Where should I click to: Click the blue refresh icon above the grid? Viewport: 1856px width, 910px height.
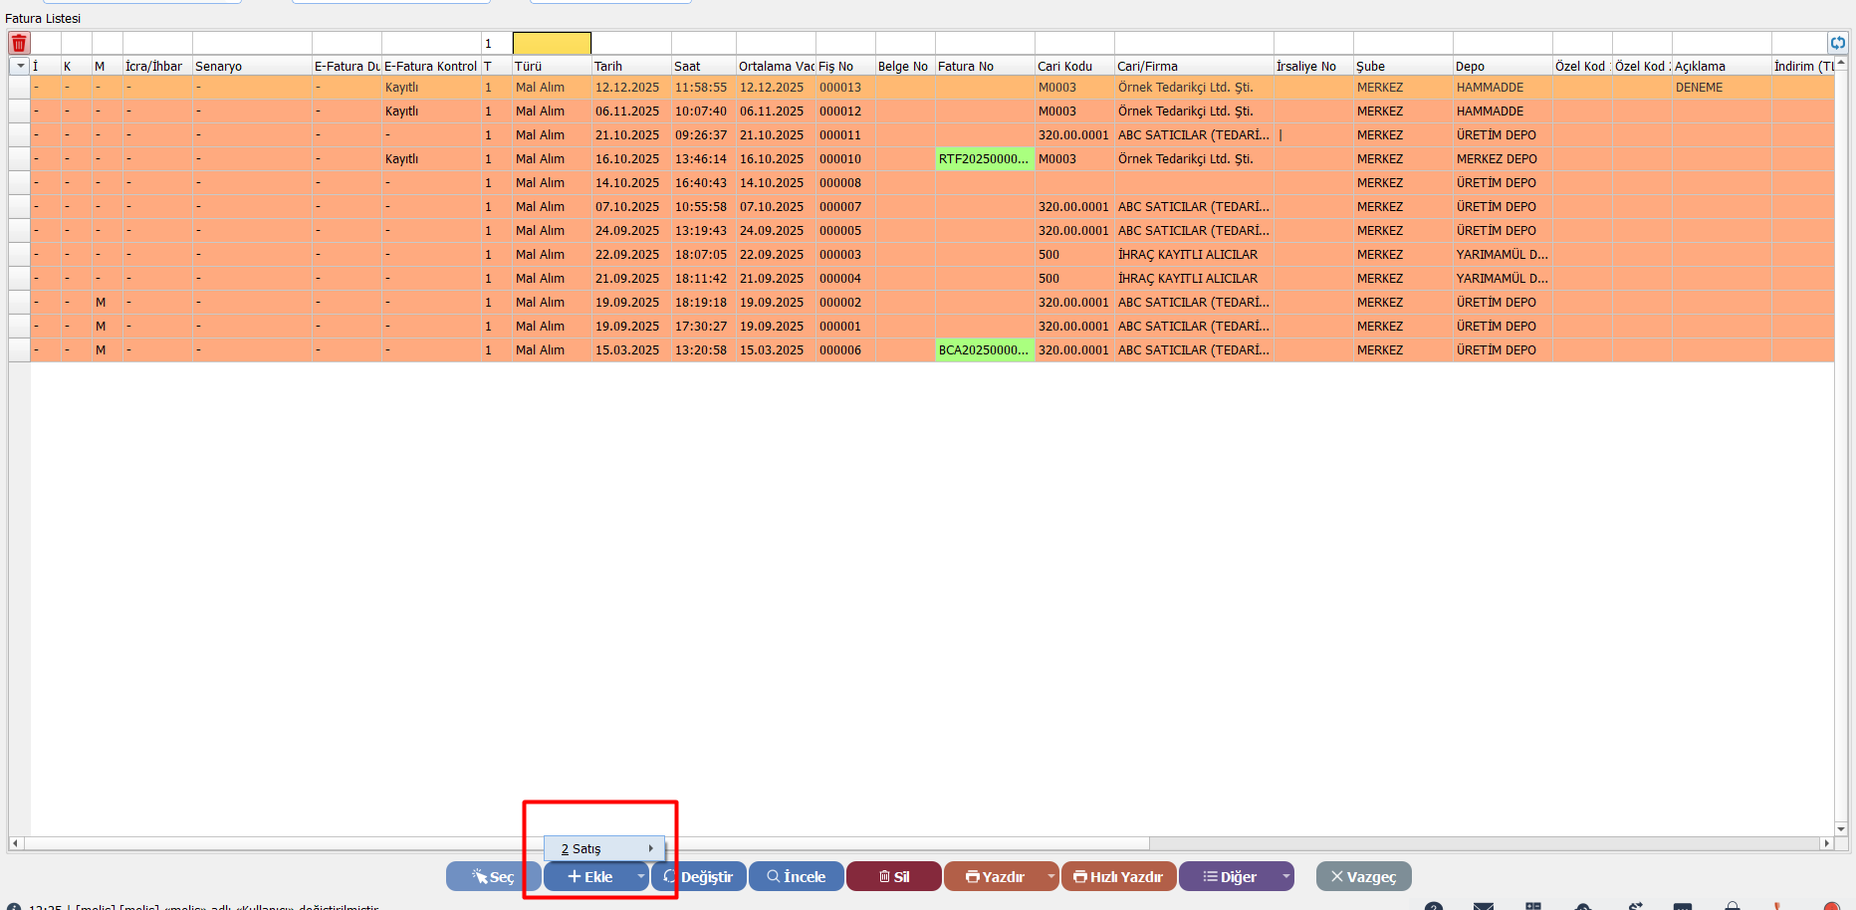point(1837,43)
